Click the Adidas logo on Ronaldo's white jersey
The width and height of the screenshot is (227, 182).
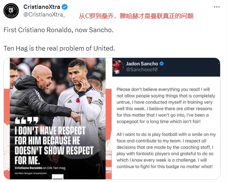click(x=70, y=102)
